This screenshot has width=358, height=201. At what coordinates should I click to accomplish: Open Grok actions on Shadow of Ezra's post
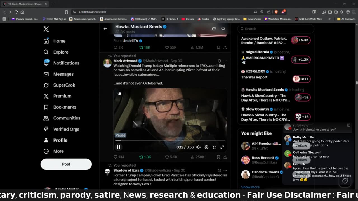(219, 171)
